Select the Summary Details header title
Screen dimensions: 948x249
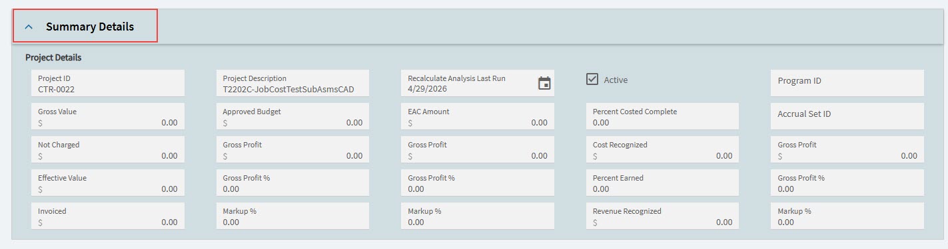90,27
